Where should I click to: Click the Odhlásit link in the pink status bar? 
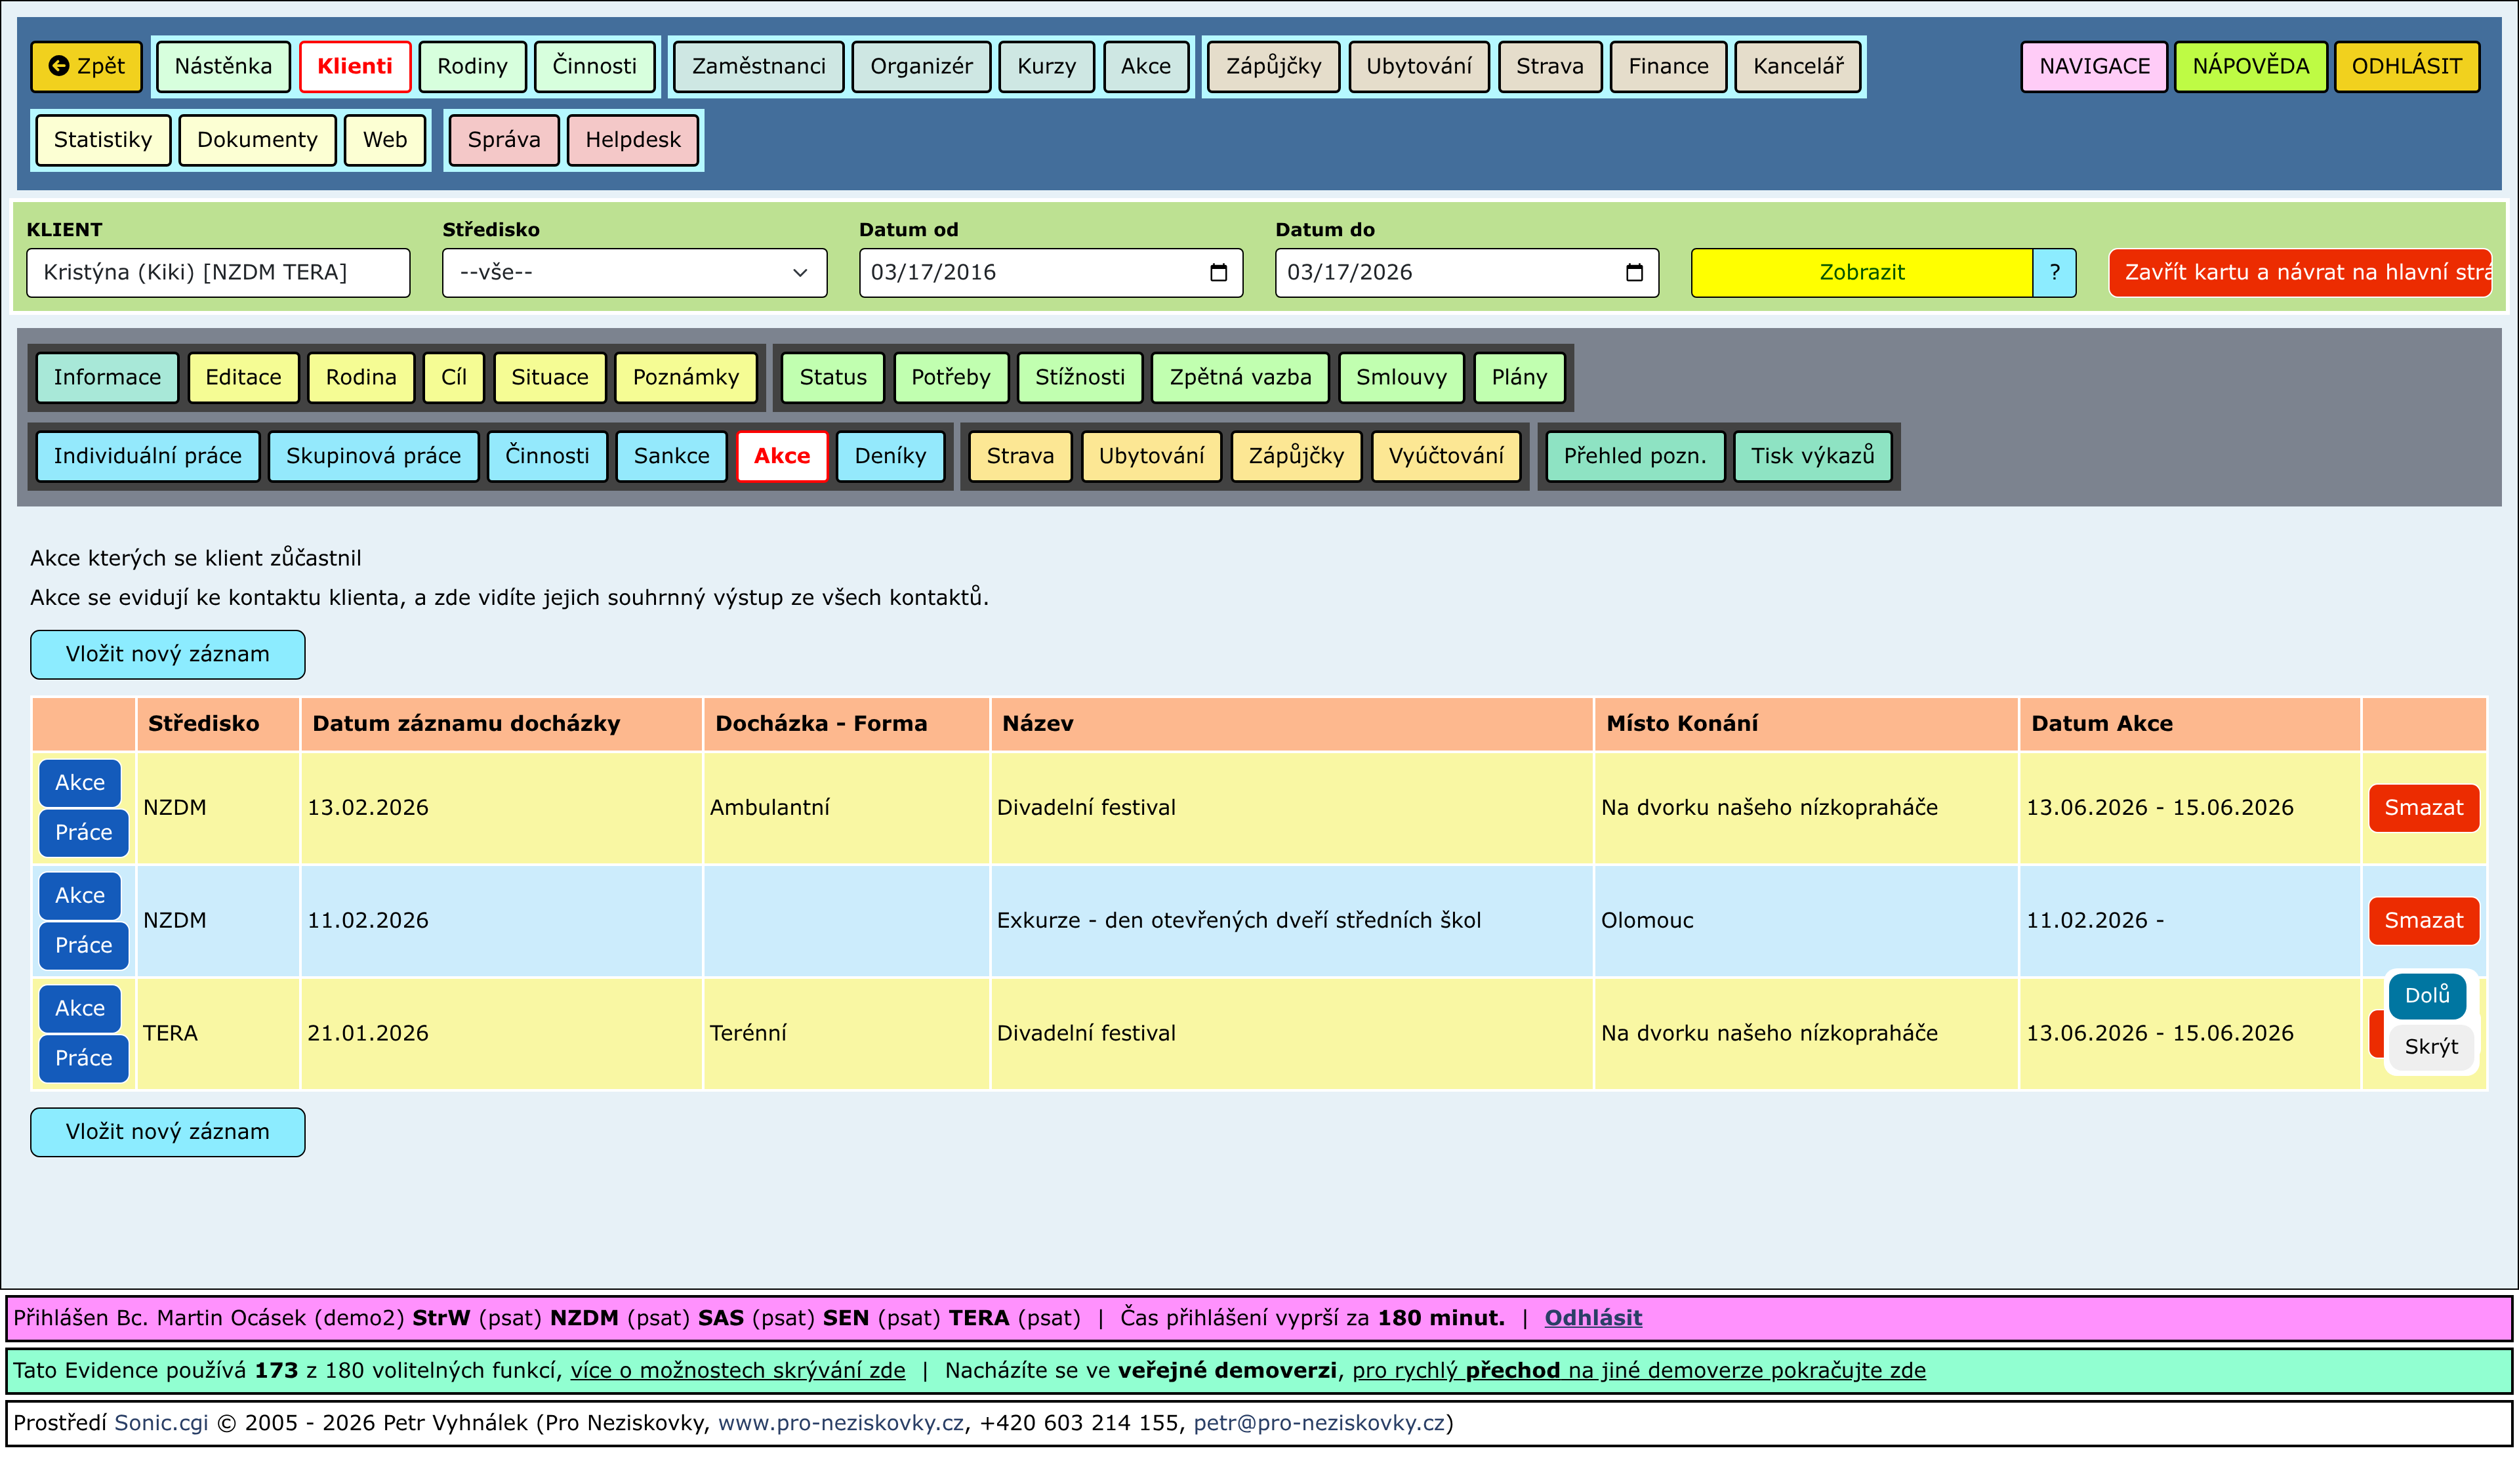pyautogui.click(x=1592, y=1317)
